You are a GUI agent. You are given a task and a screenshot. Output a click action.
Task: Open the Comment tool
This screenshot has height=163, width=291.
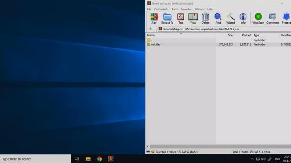pyautogui.click(x=273, y=19)
